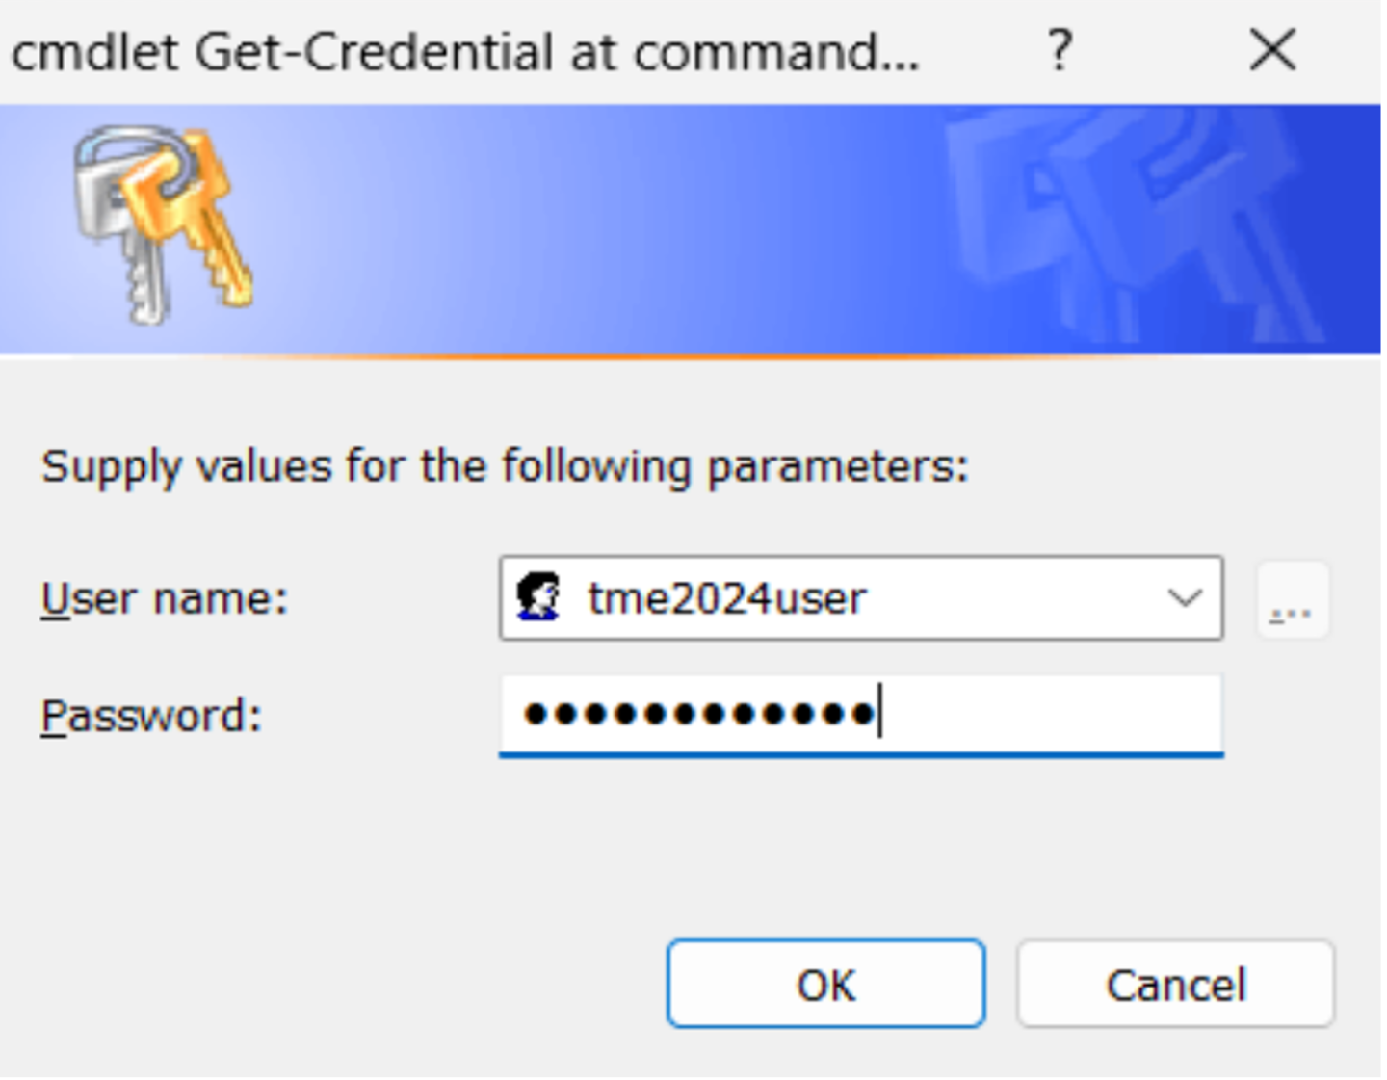The height and width of the screenshot is (1080, 1387).
Task: Click the tme2024user text in User name
Action: coord(727,599)
